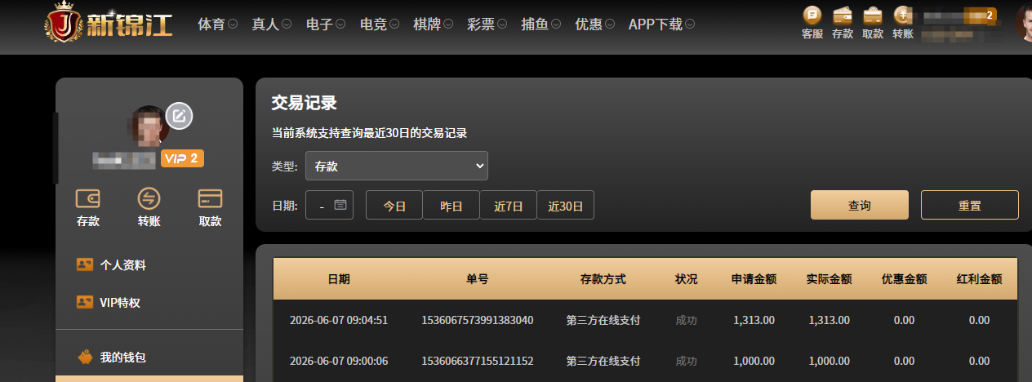Open 存款 deposit icon in top header
This screenshot has width=1032, height=382.
click(x=843, y=23)
